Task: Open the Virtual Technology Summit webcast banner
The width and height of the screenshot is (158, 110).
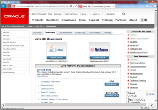Action: (x=141, y=97)
